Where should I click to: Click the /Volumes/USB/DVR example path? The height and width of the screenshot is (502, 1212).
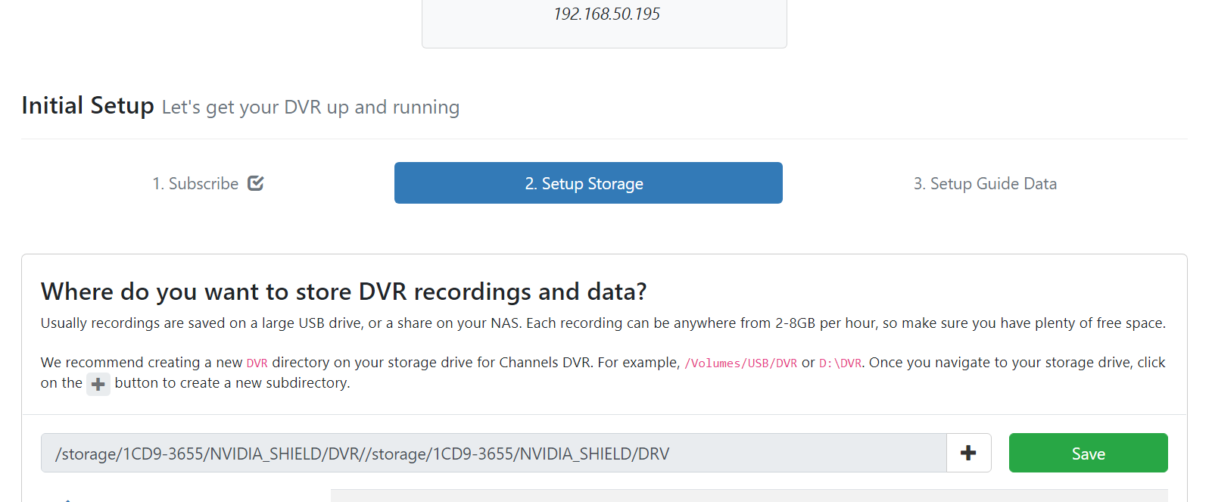coord(740,363)
